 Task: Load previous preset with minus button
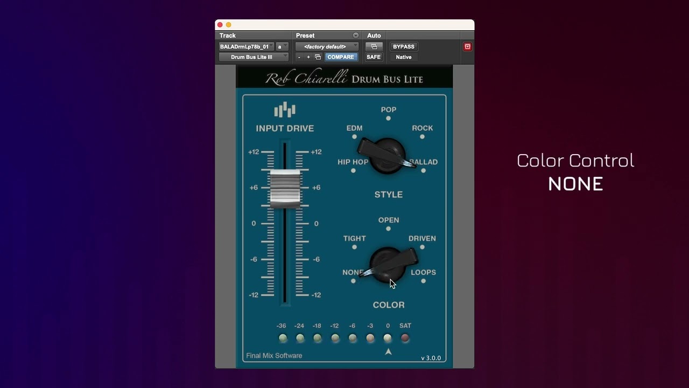[299, 57]
